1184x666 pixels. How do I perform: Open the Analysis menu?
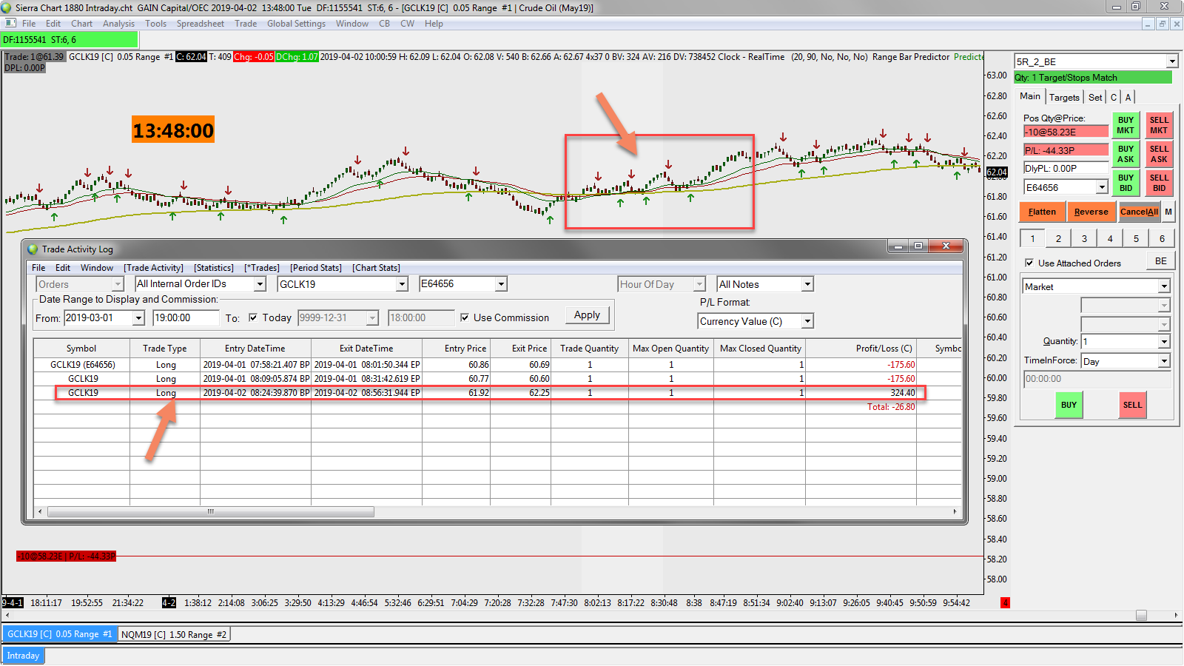pos(118,24)
